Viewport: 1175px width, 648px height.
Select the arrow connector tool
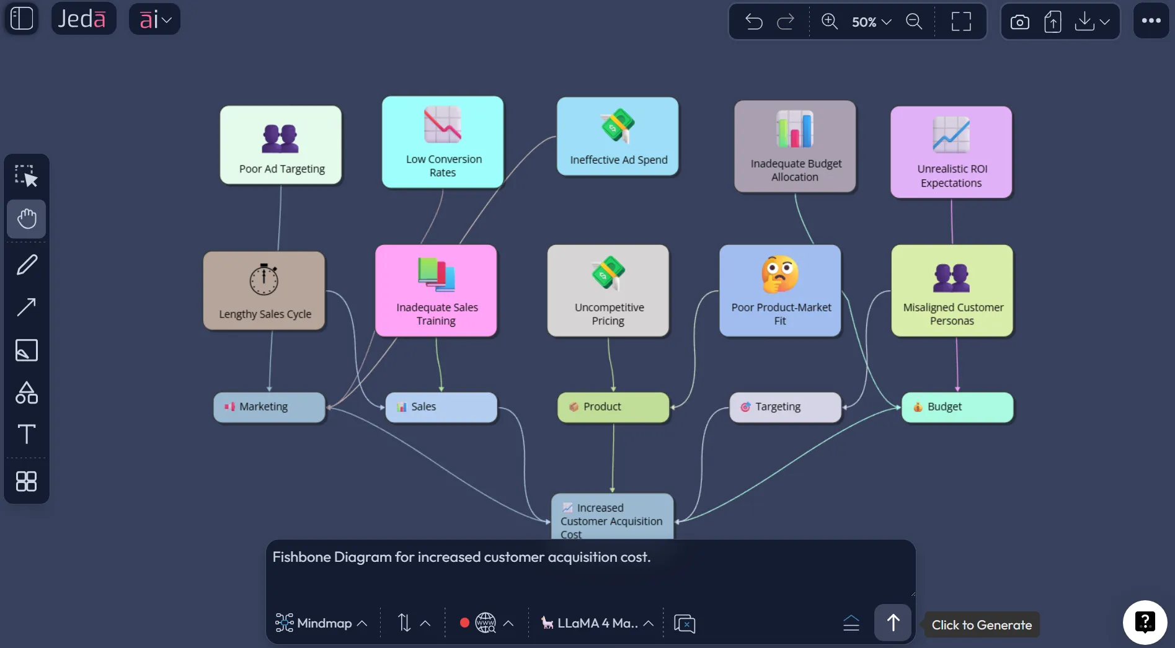26,307
